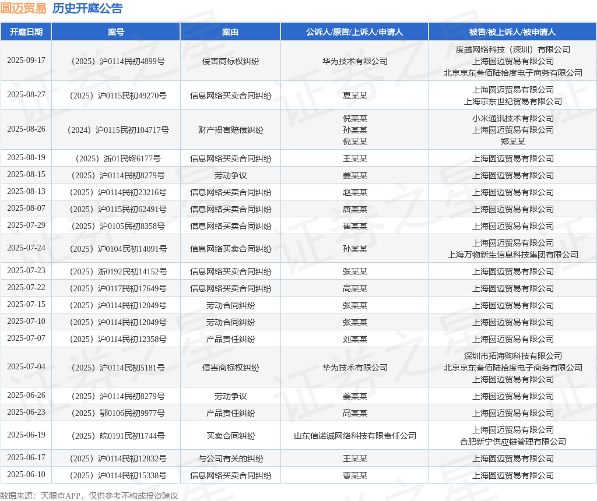Click 上海京东世纪贸易有限公司 defendant
The image size is (597, 501).
(513, 101)
